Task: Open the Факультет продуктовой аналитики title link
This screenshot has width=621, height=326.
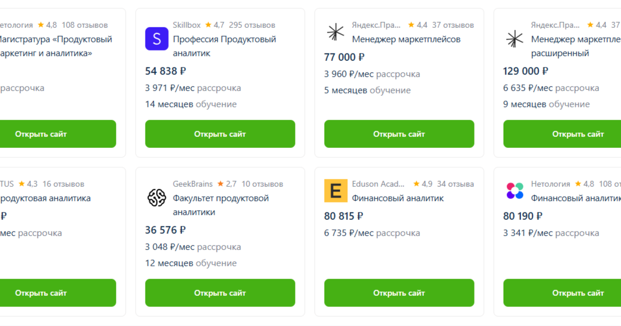Action: click(220, 205)
